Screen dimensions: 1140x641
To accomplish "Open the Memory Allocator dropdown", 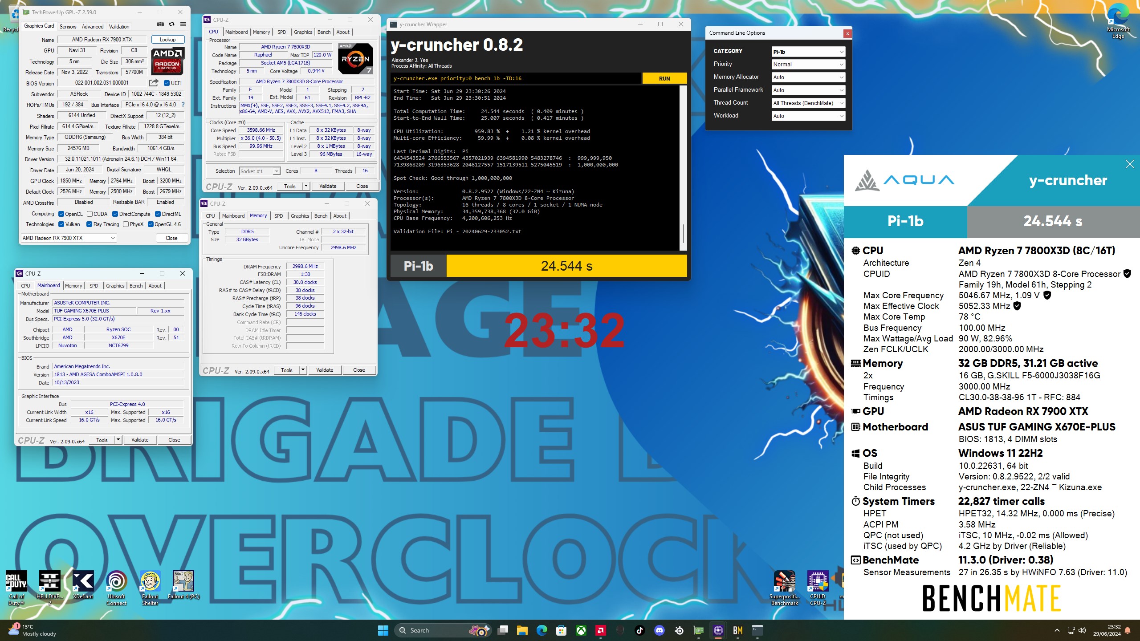I will click(808, 77).
